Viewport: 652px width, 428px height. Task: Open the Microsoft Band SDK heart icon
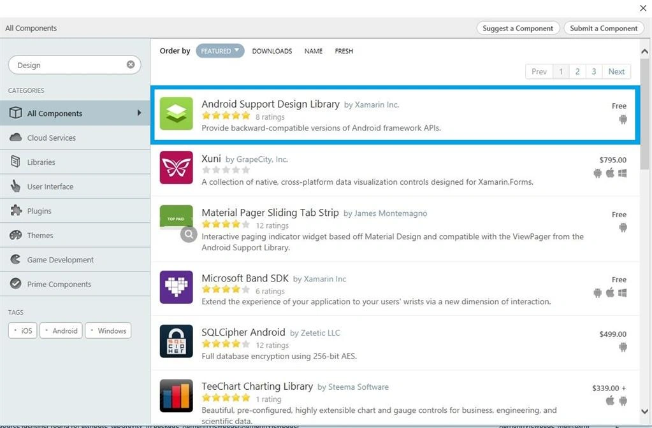click(x=177, y=287)
